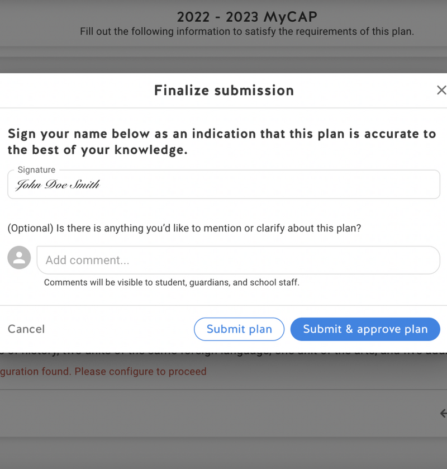Click the red configuration error message
The image size is (447, 469).
tap(103, 371)
